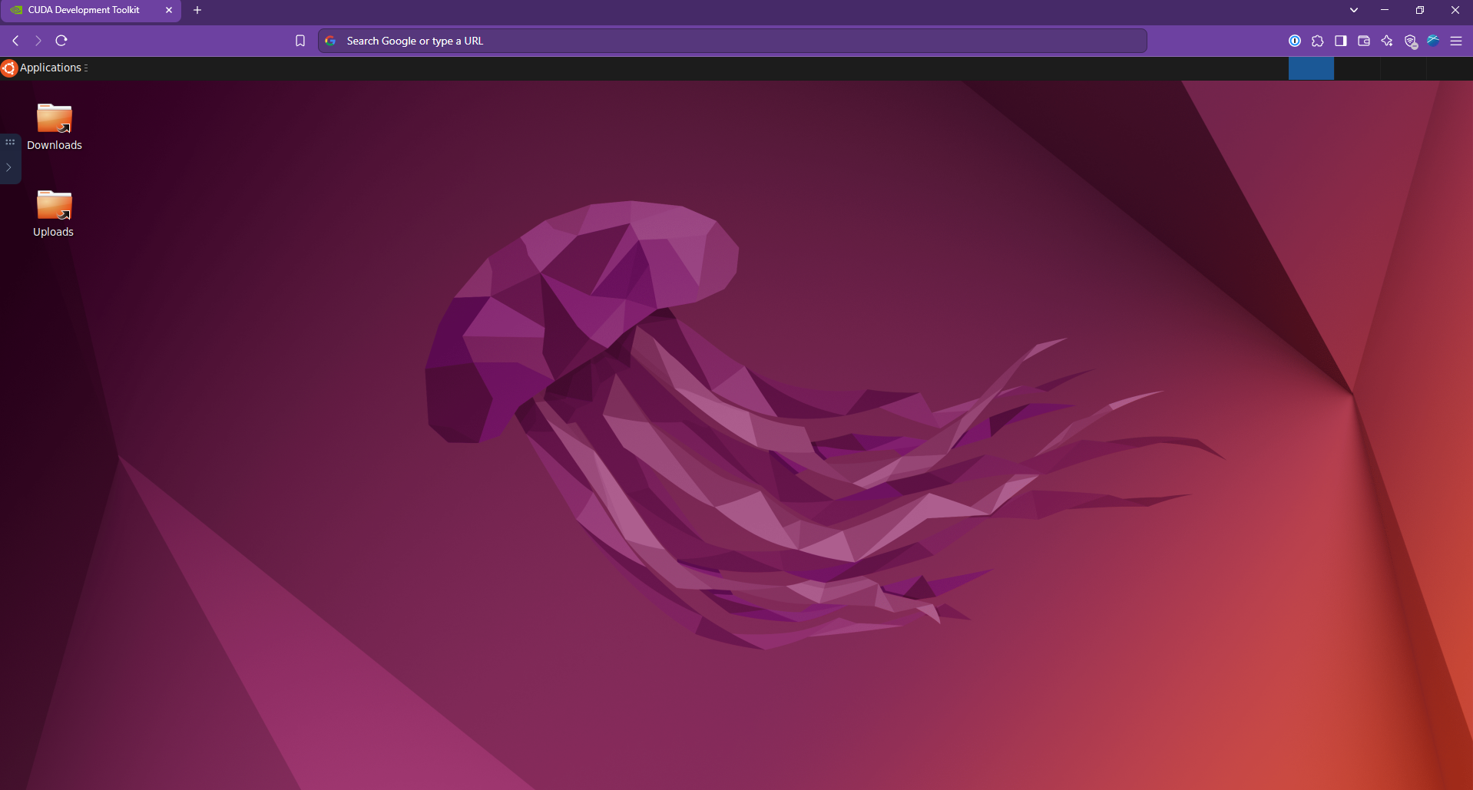Open the VPN shield panel
Screen dimensions: 1473x790
(1410, 41)
